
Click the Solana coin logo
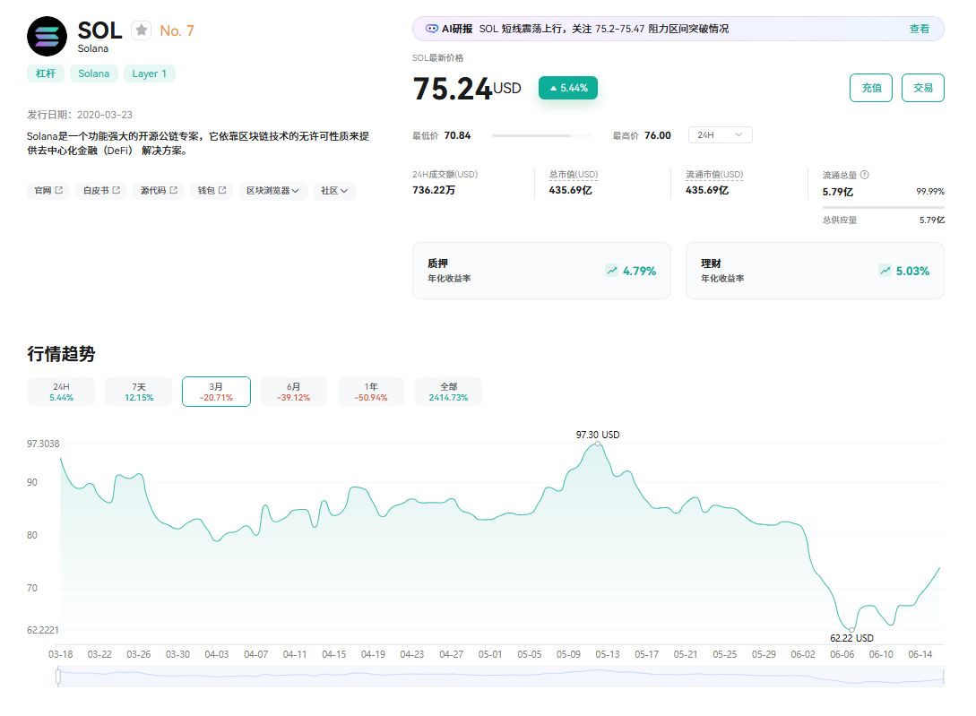click(x=47, y=36)
